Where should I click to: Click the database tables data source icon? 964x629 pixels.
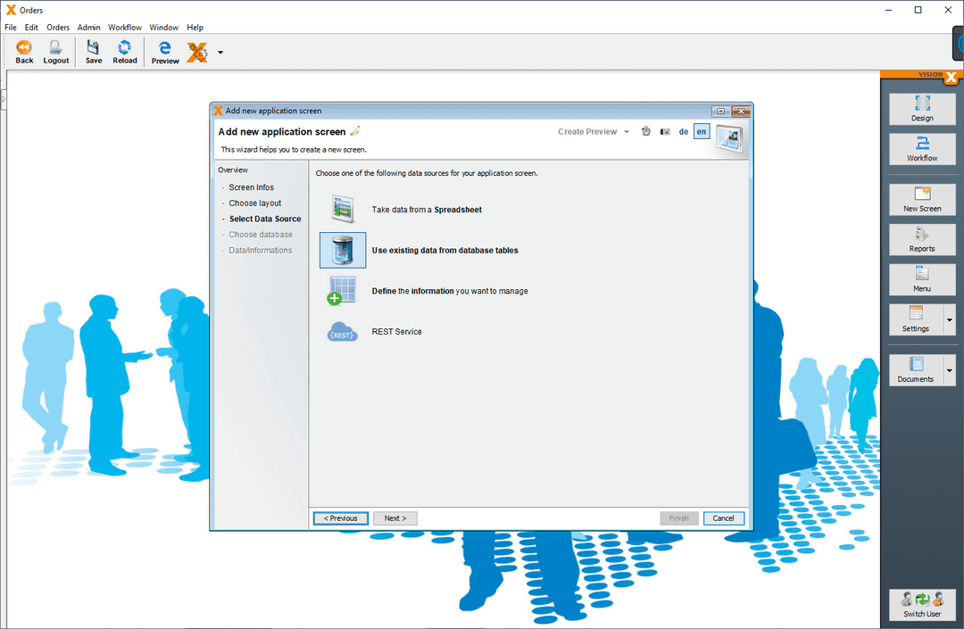[343, 250]
